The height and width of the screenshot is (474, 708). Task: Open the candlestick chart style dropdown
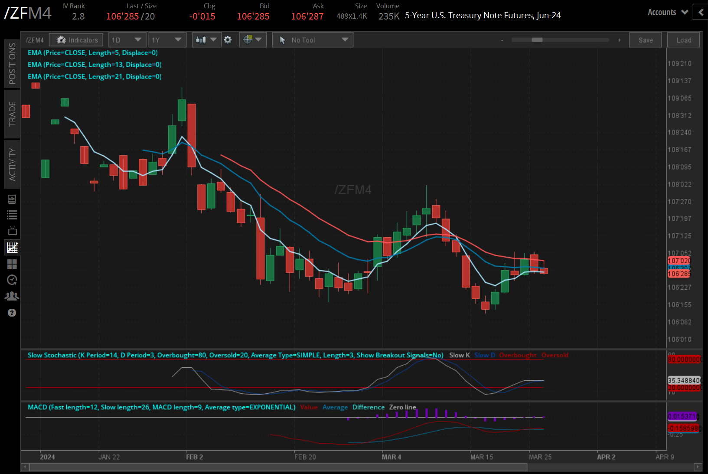coord(206,40)
